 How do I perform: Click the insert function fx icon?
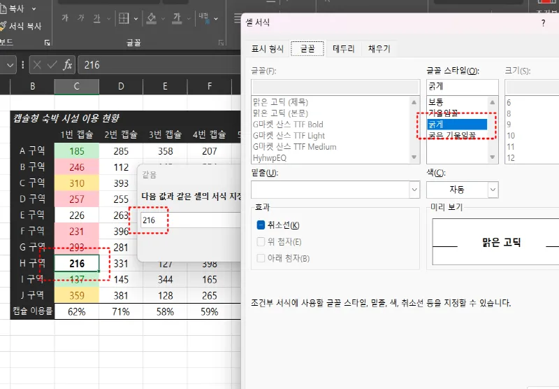point(67,65)
